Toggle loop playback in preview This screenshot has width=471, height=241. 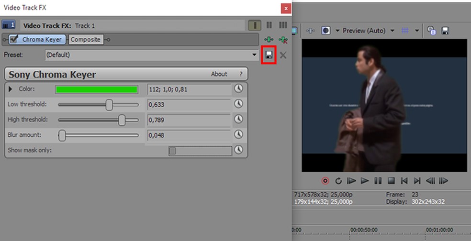coord(338,181)
